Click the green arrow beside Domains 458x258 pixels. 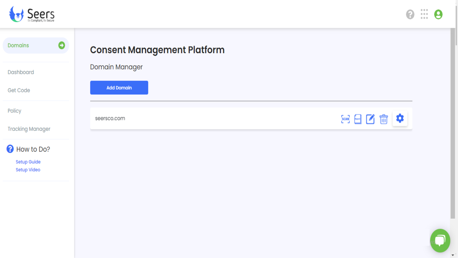pos(61,45)
